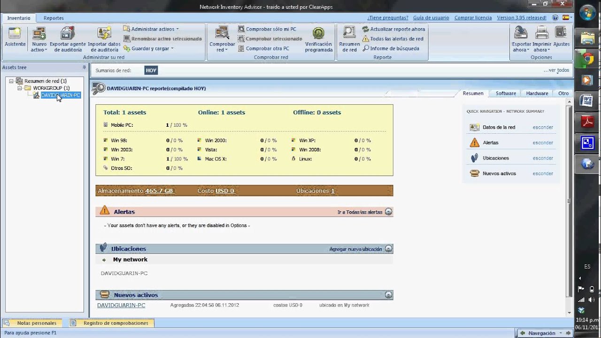Collapse the Resumen de red tree node
601x338 pixels.
click(x=11, y=81)
